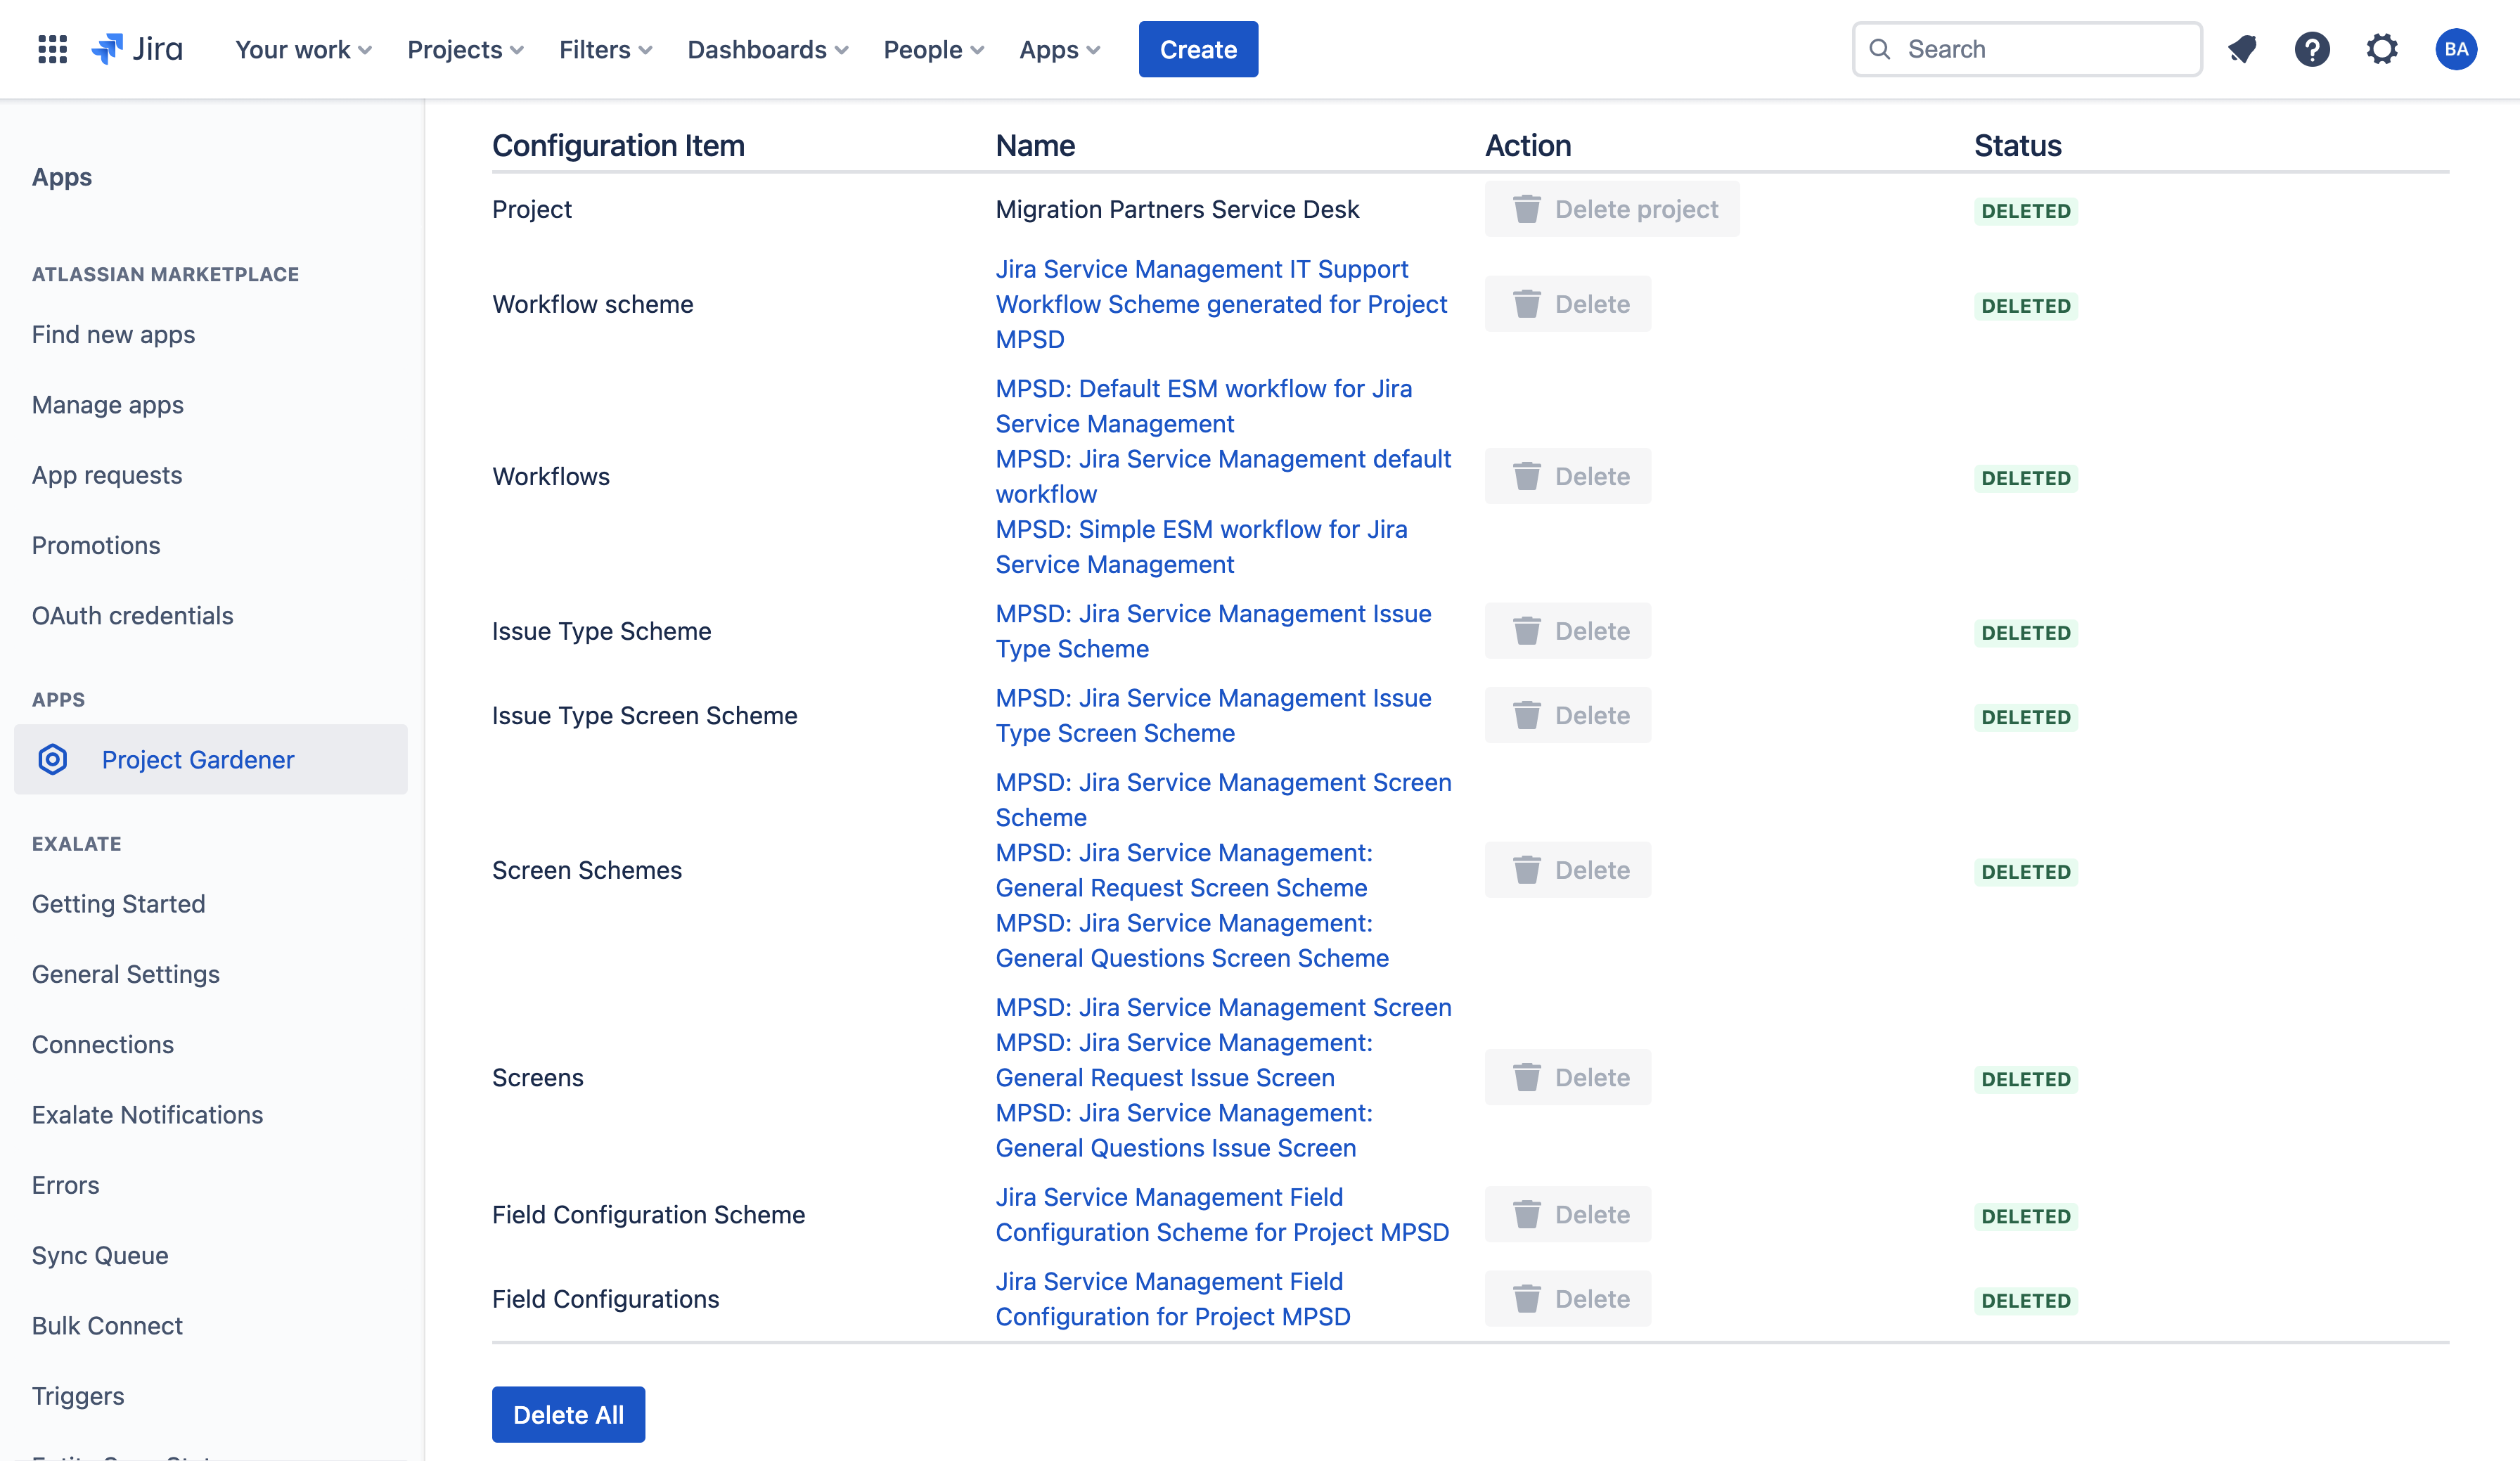The height and width of the screenshot is (1461, 2520).
Task: Open the People menu
Action: [933, 49]
